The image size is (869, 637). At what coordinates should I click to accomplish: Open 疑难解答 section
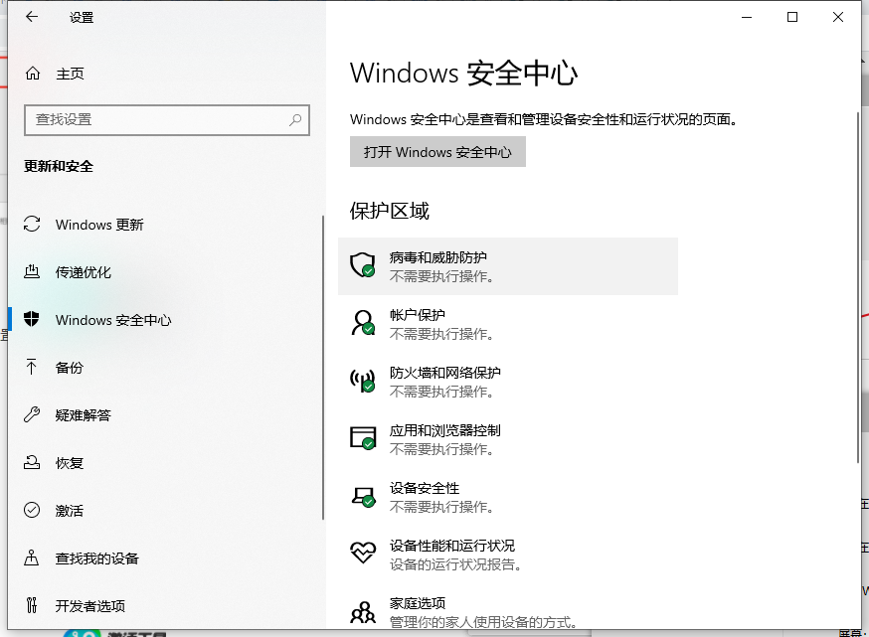(84, 415)
